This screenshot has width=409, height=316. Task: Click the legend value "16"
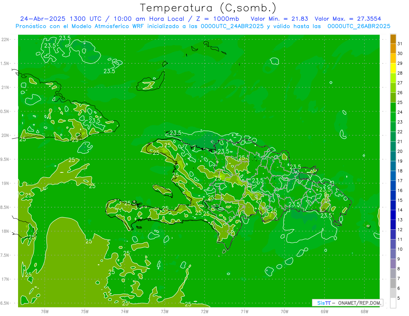coord(400,191)
